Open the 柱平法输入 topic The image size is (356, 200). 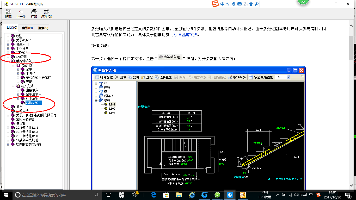[x=34, y=98]
